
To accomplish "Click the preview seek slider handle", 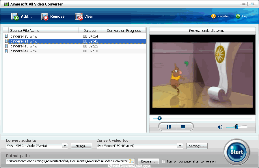I will 159,118.
